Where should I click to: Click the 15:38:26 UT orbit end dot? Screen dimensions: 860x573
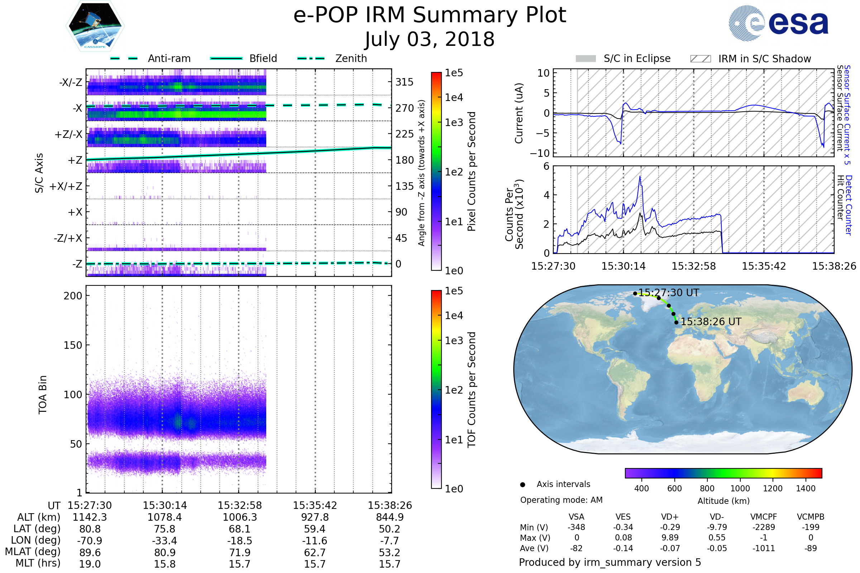tap(677, 322)
